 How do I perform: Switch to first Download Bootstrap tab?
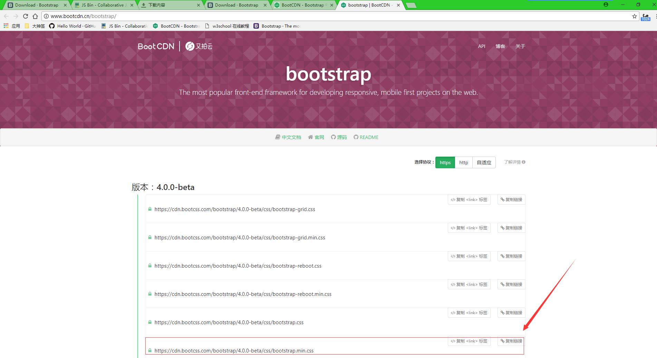point(37,5)
